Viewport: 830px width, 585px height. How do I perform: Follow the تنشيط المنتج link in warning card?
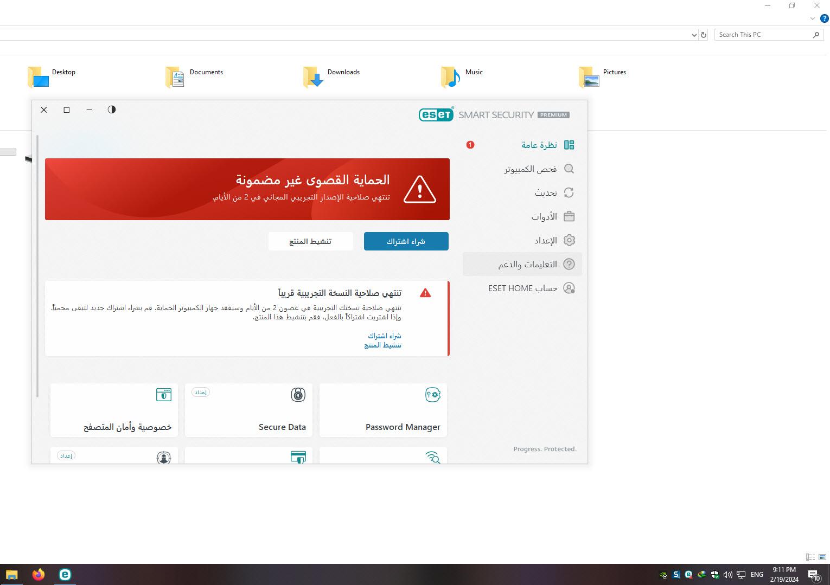pyautogui.click(x=382, y=345)
